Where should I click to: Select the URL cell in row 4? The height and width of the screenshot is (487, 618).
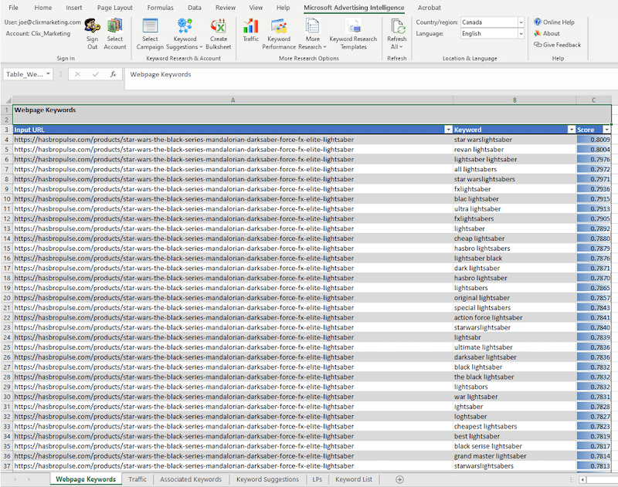click(233, 140)
